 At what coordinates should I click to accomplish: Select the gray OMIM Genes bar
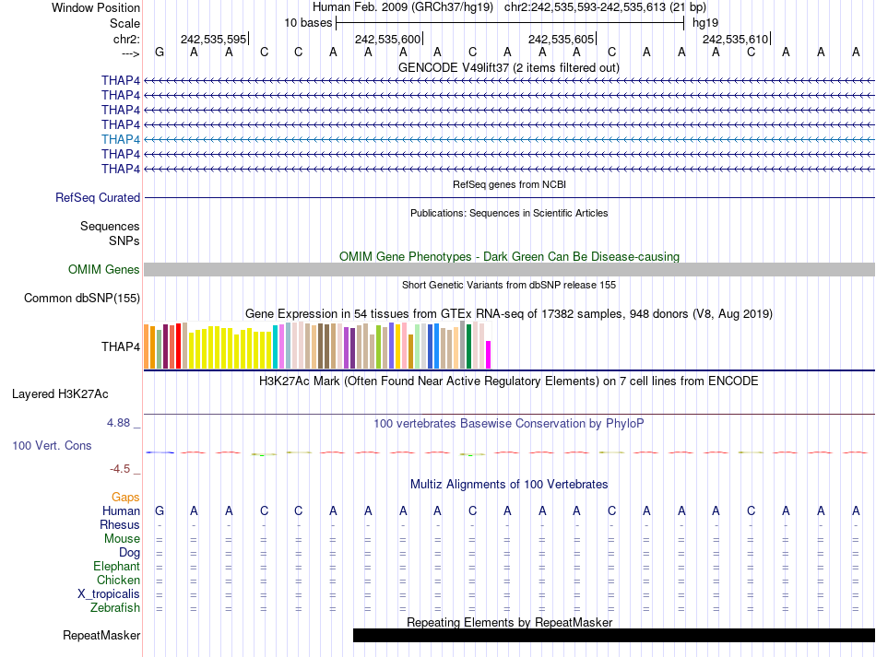tap(509, 269)
